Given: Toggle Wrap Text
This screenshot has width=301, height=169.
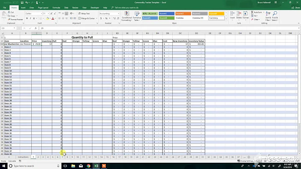Looking at the screenshot, I should 84,13.
